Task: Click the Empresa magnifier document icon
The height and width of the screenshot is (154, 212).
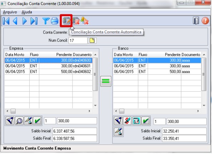Action: (x=19, y=120)
